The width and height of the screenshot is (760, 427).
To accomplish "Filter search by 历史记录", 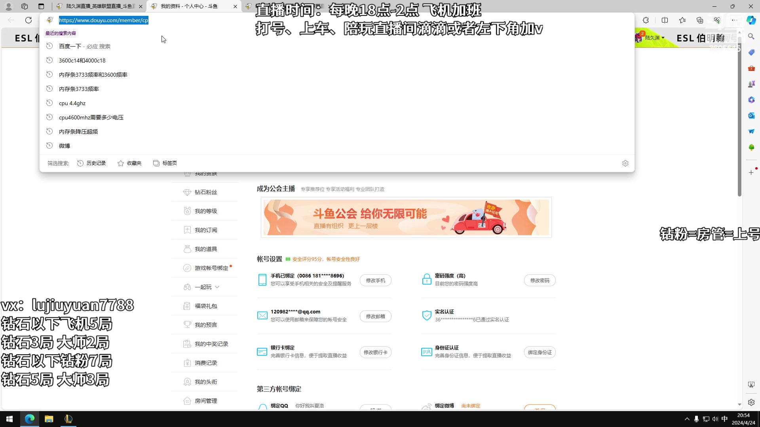I will (91, 163).
